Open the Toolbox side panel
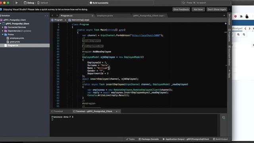Image resolution: width=254 pixels, height=143 pixels. [x=229, y=19]
